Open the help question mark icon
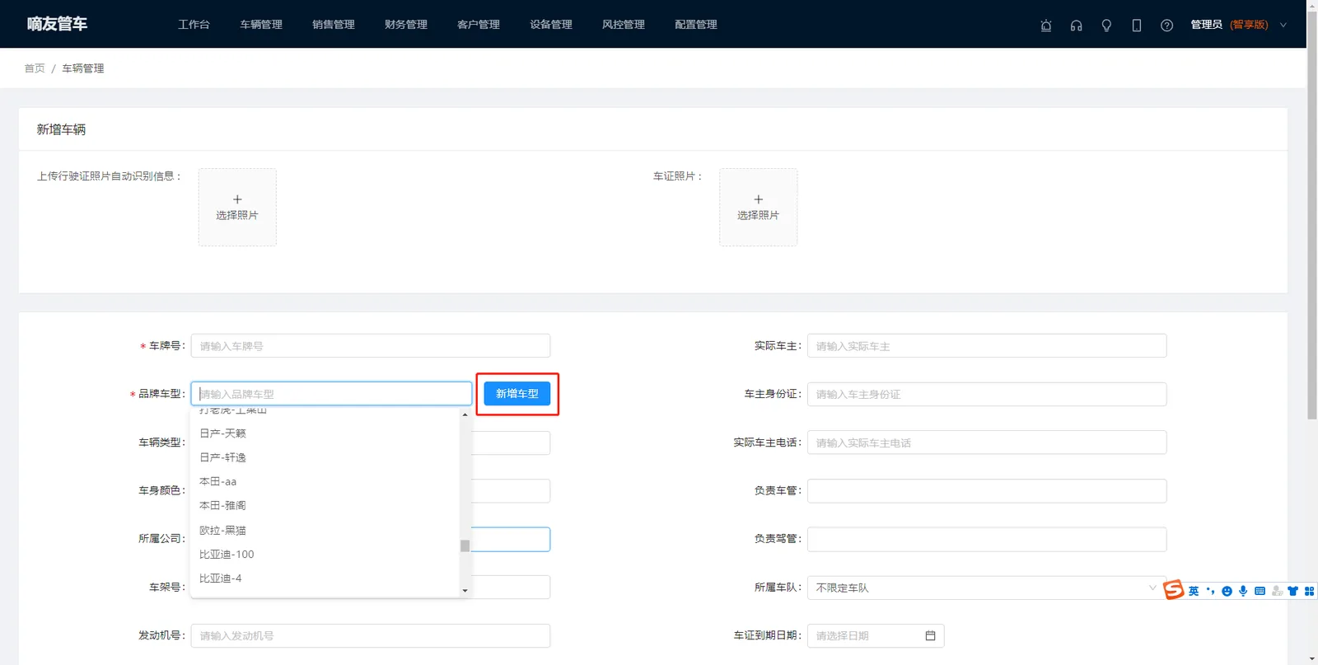The height and width of the screenshot is (665, 1318). [1166, 26]
